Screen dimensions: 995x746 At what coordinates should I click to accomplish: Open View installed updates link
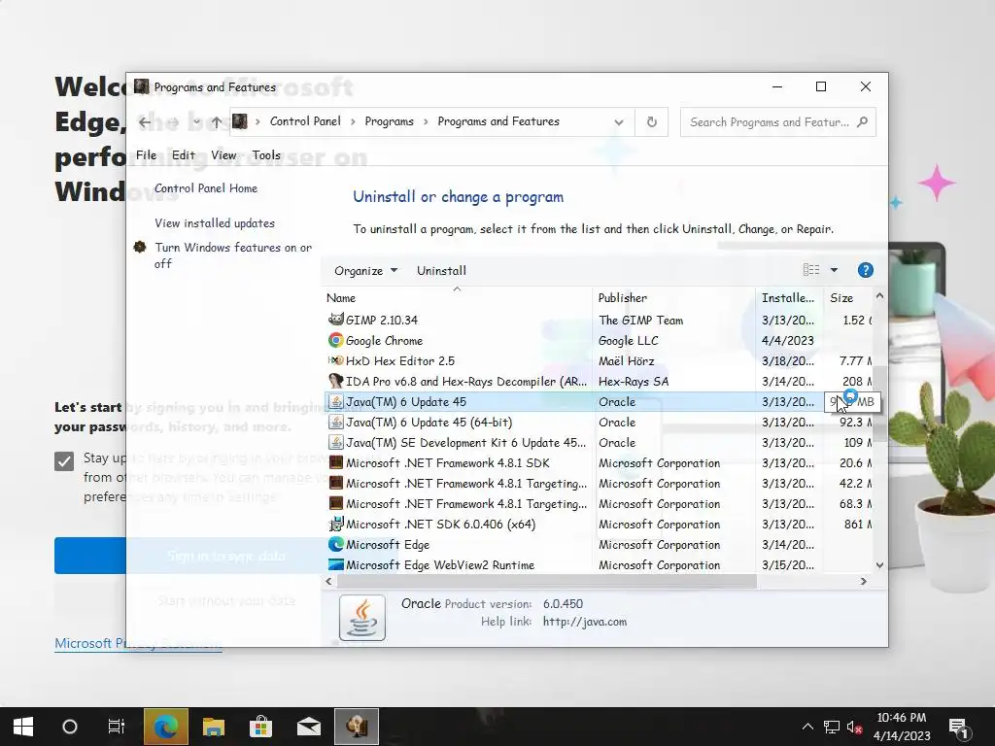point(215,223)
